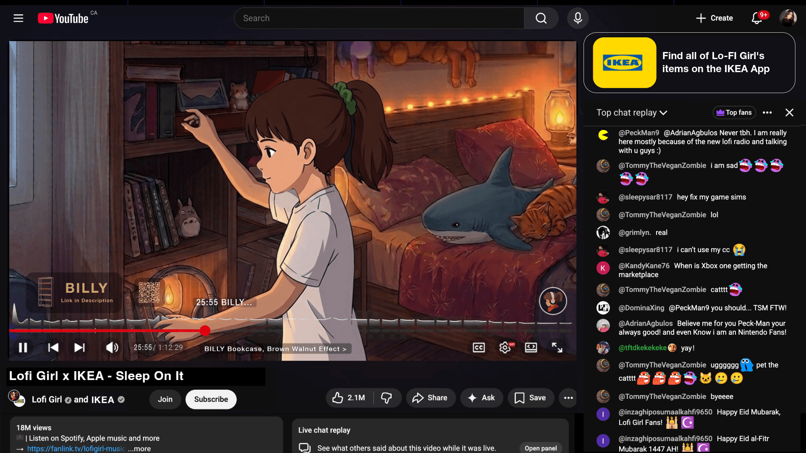Viewport: 806px width, 453px height.
Task: Select the Top fans chip
Action: click(x=734, y=112)
